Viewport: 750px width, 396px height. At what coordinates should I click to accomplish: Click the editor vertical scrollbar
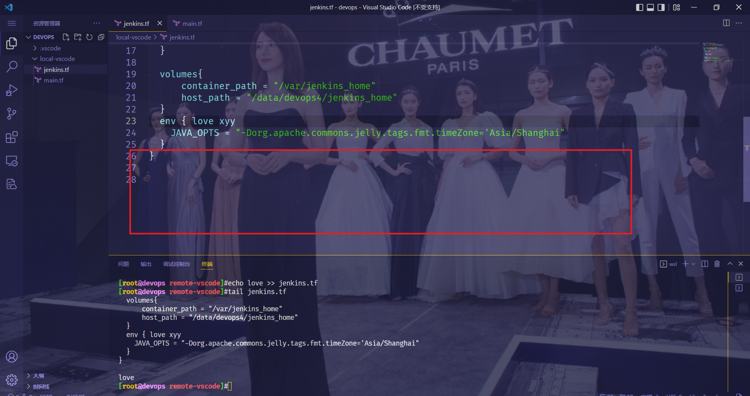(747, 159)
